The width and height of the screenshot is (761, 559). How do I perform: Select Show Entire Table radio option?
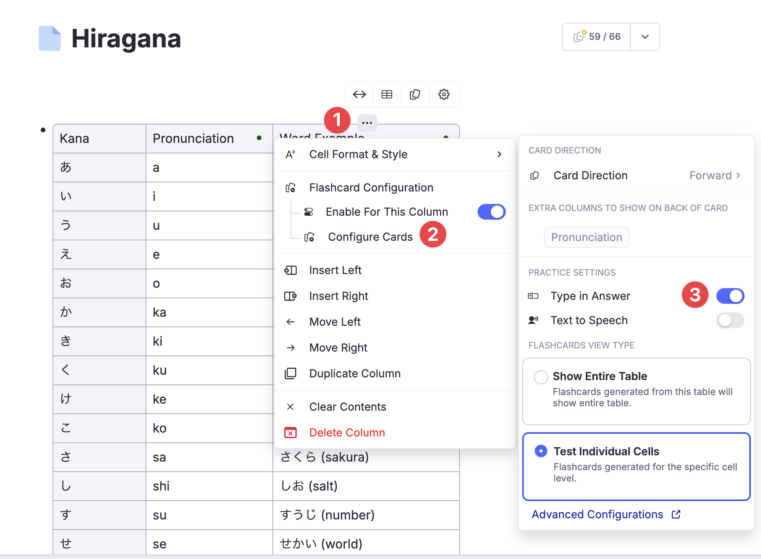pos(541,377)
